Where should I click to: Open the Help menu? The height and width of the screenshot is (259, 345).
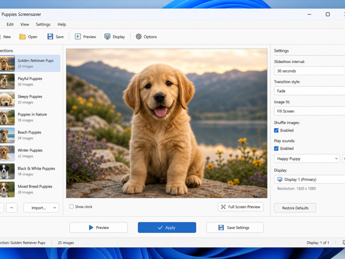[x=62, y=25]
